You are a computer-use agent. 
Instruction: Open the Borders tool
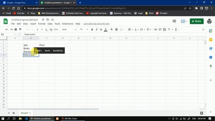pyautogui.click(x=117, y=30)
